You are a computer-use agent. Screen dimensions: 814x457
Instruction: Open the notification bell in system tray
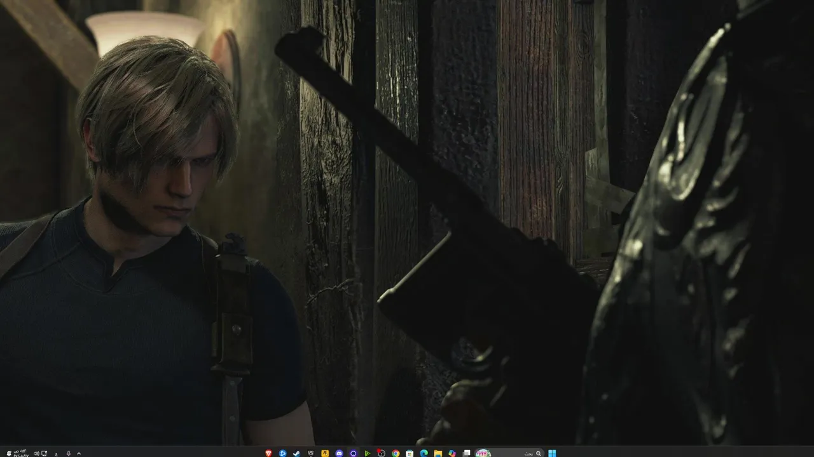coord(9,454)
